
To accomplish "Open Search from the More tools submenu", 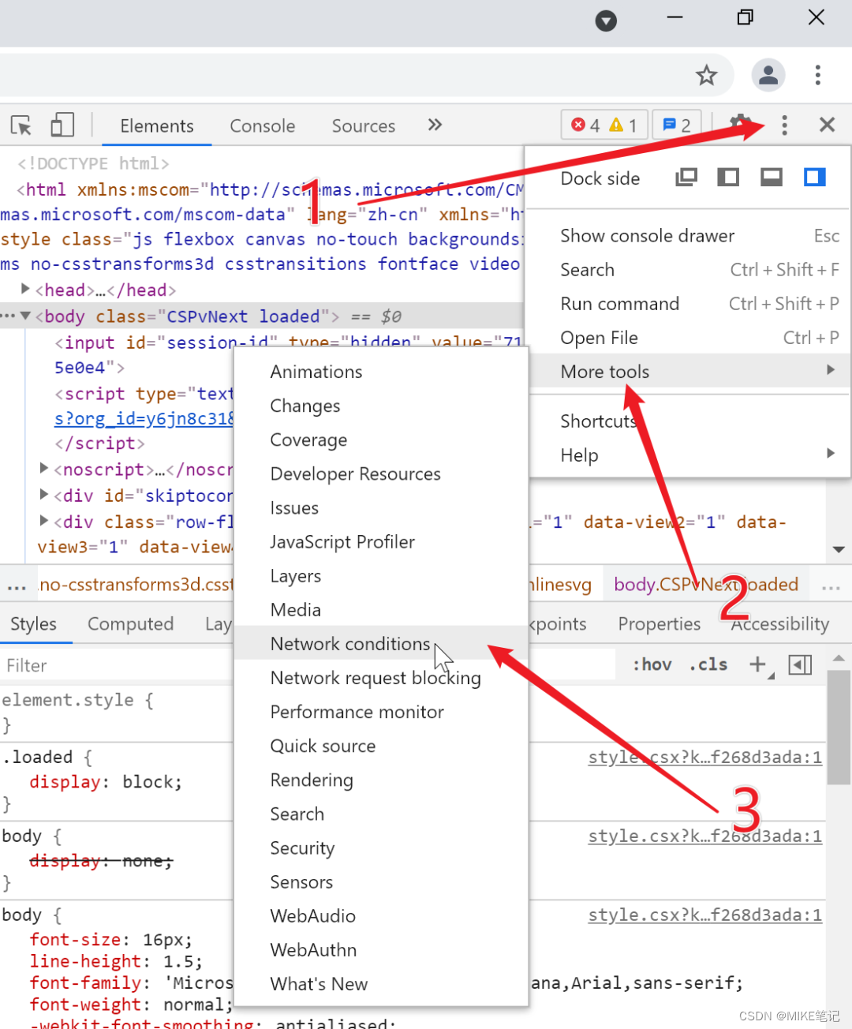I will tap(381, 813).
